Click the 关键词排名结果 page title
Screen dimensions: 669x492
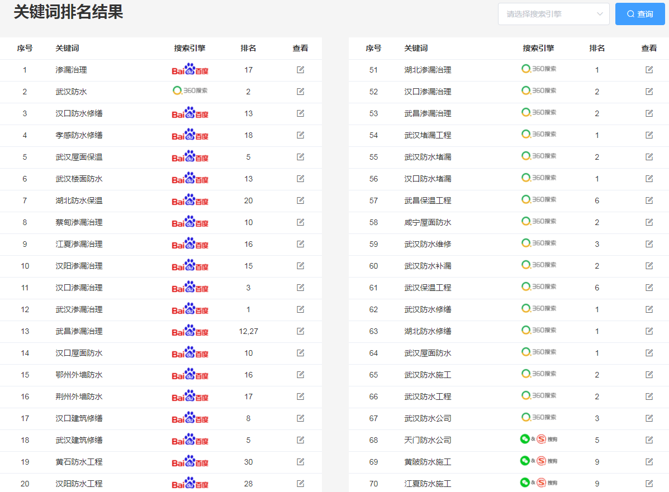pos(68,12)
